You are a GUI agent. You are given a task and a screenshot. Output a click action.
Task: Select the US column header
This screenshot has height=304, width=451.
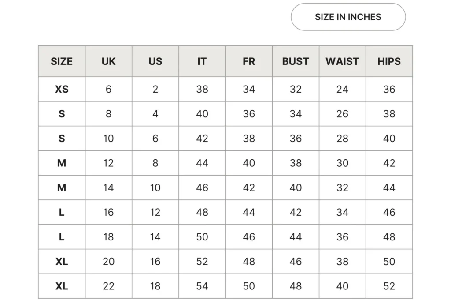155,61
